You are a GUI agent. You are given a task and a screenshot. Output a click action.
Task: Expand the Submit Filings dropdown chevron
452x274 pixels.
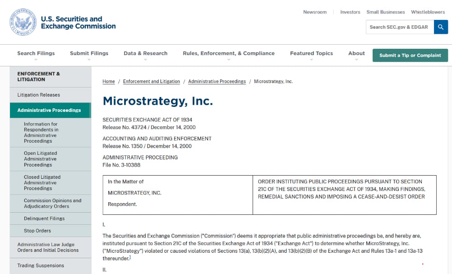[x=89, y=60]
